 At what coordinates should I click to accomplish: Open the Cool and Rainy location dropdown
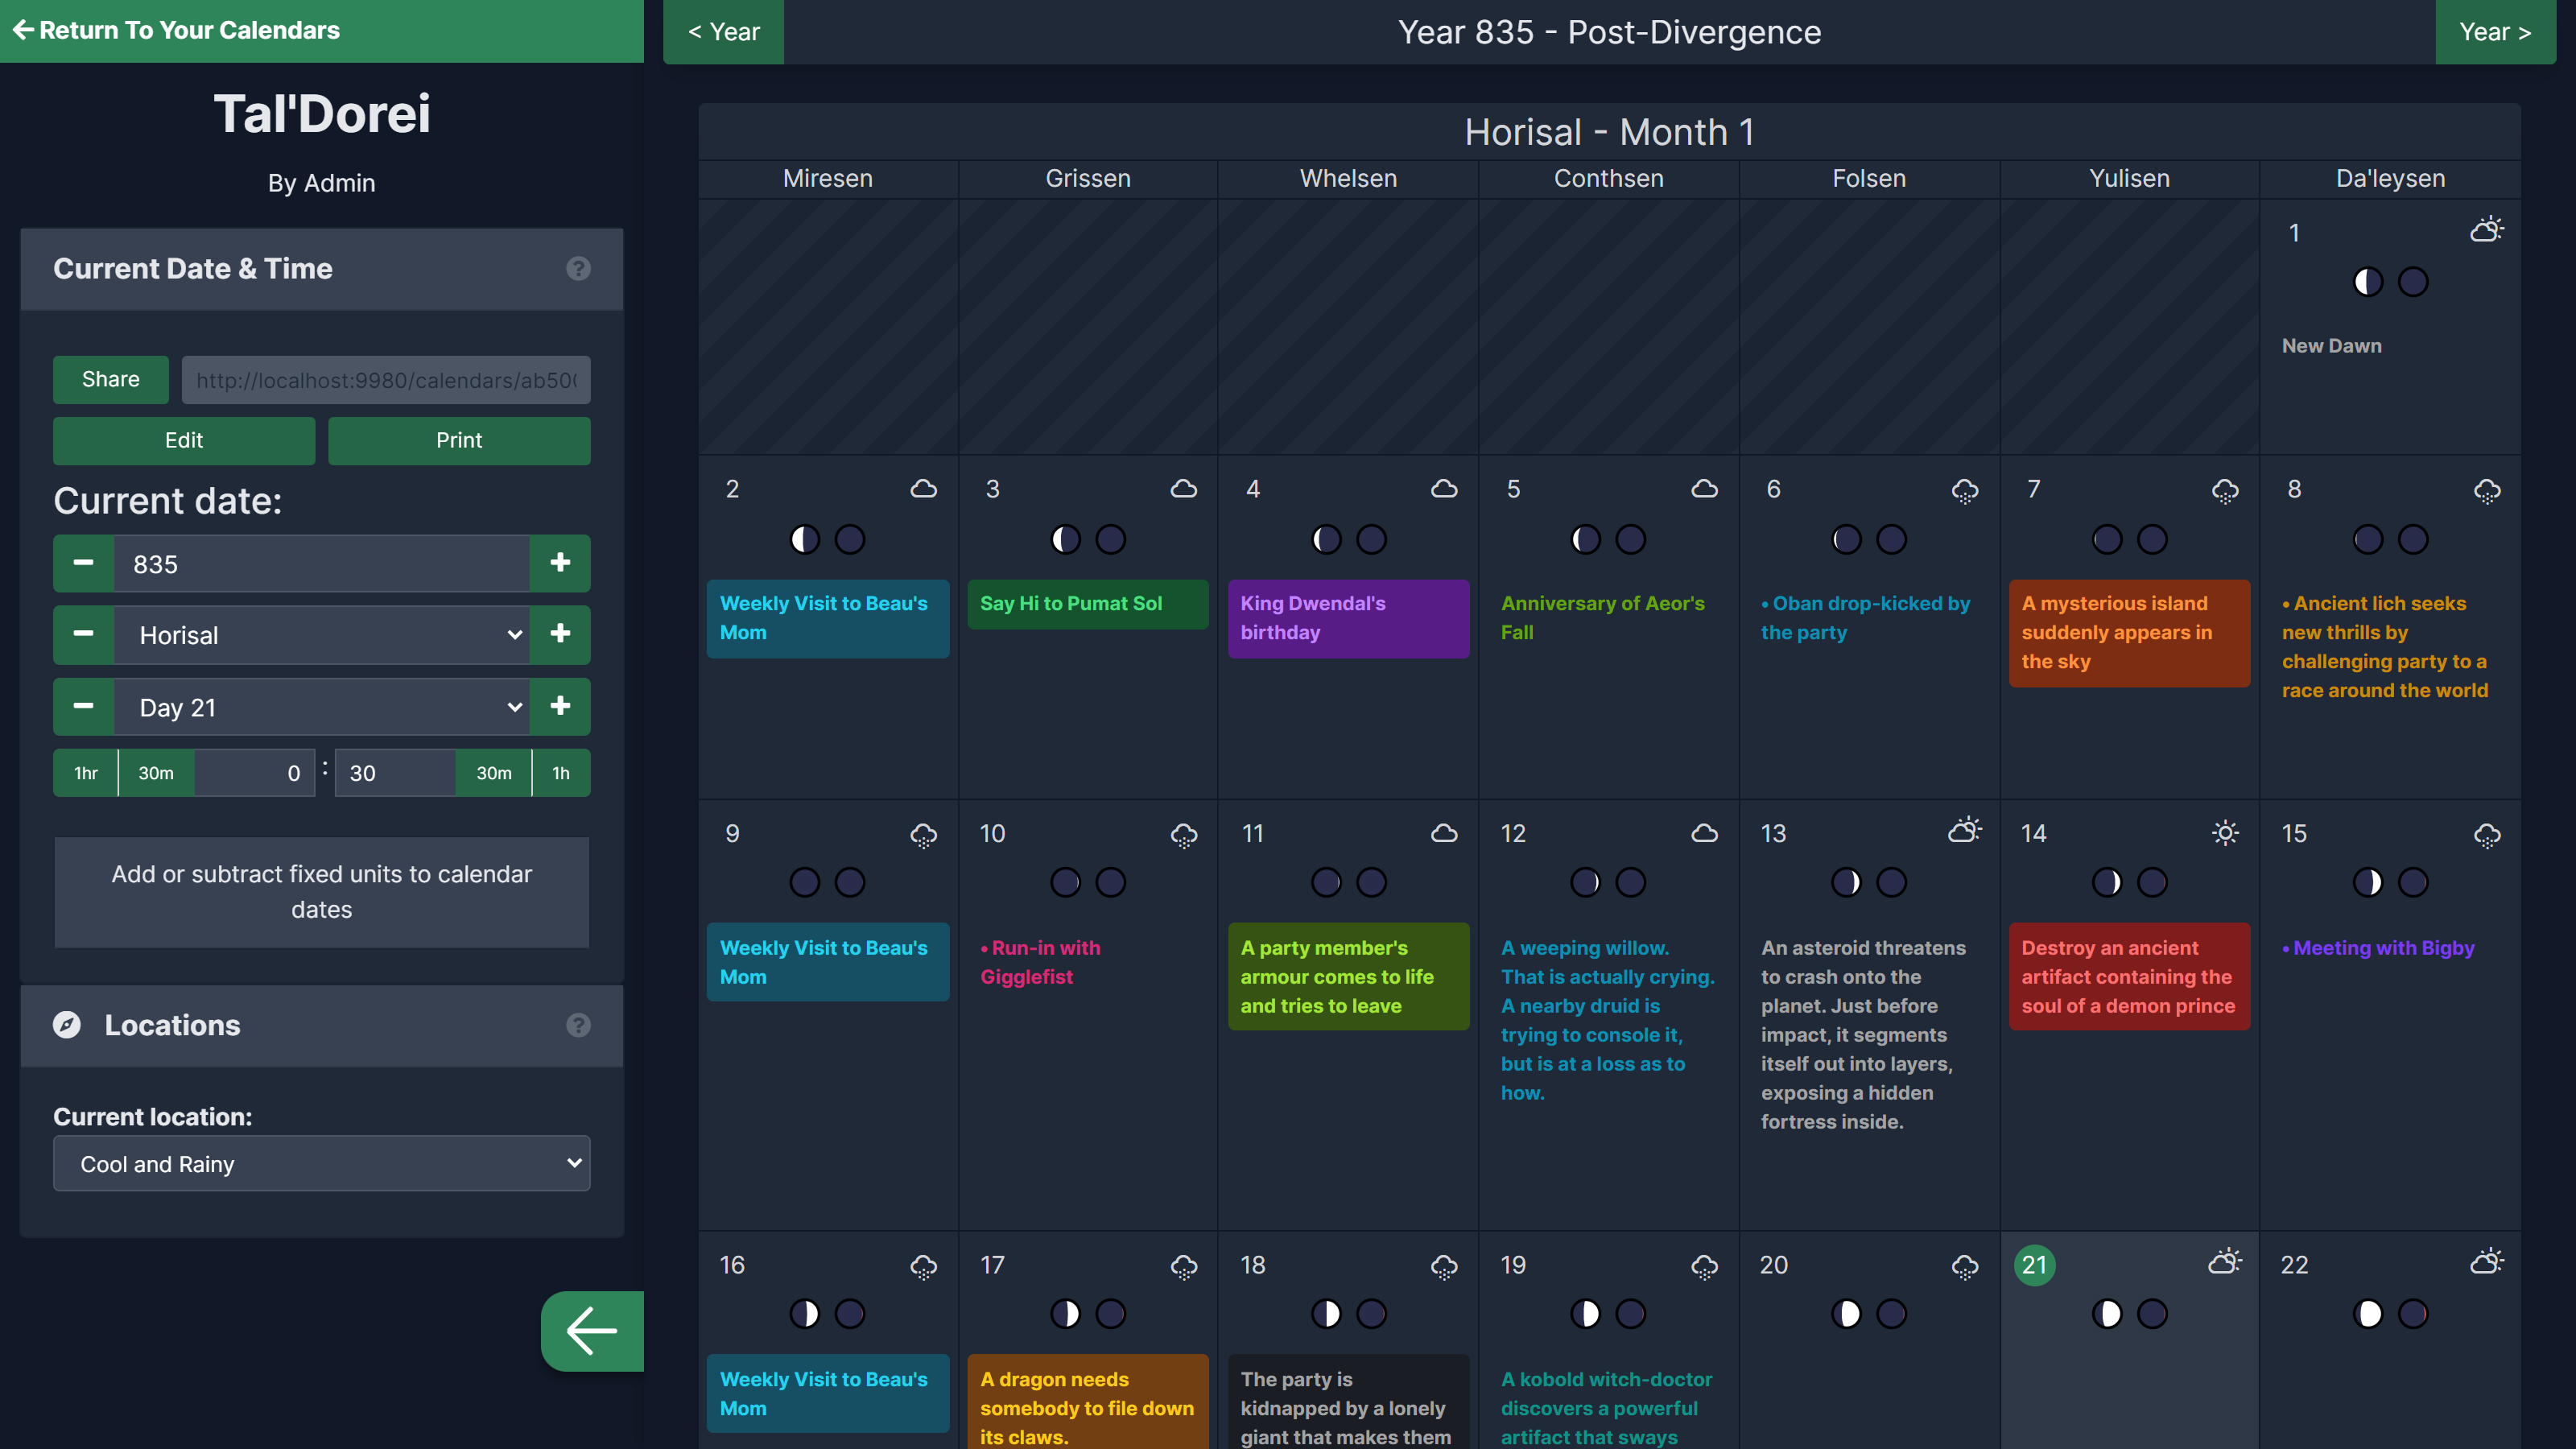tap(321, 1163)
